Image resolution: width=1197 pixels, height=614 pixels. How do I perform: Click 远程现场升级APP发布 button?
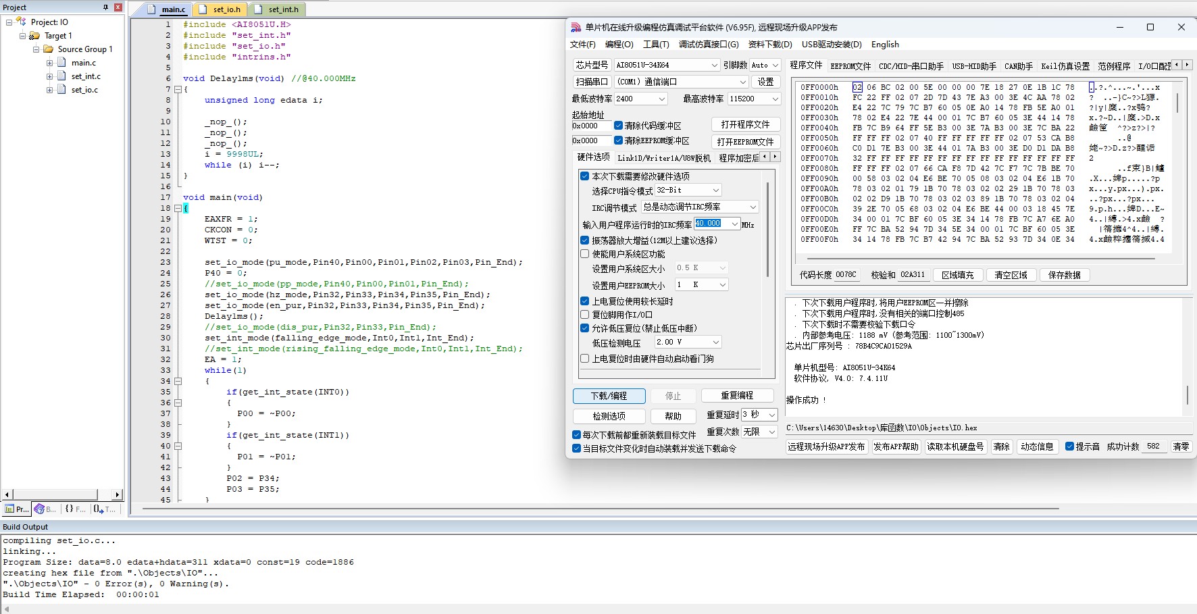click(x=826, y=446)
